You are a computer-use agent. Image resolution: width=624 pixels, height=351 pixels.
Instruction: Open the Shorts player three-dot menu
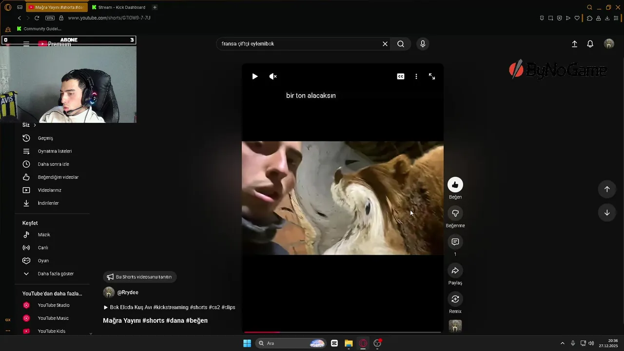click(x=416, y=77)
